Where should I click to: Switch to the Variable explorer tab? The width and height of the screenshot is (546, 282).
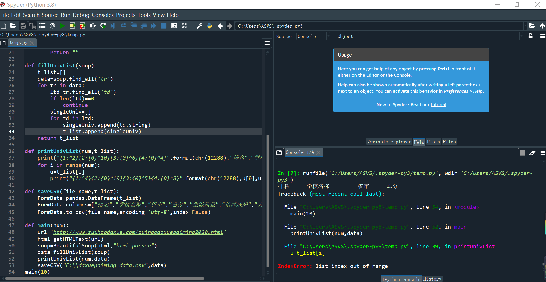click(389, 142)
